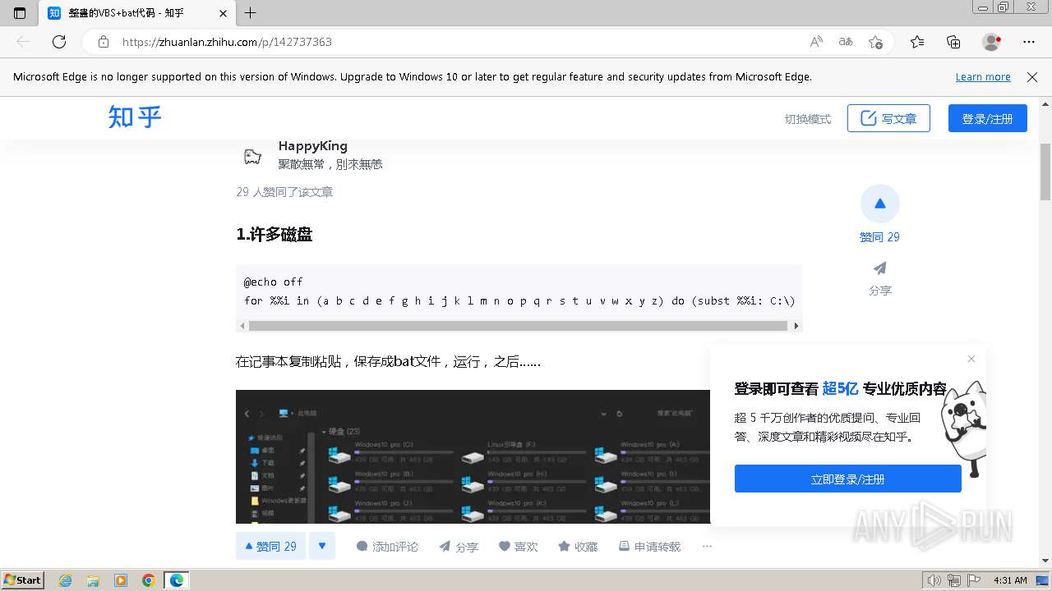Open the translate page icon
This screenshot has height=591, width=1052.
click(846, 42)
